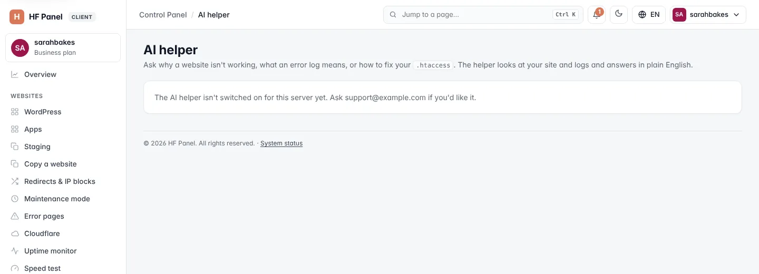Click the Redirects shuffle icon
Viewport: 759px width, 274px height.
tap(15, 181)
